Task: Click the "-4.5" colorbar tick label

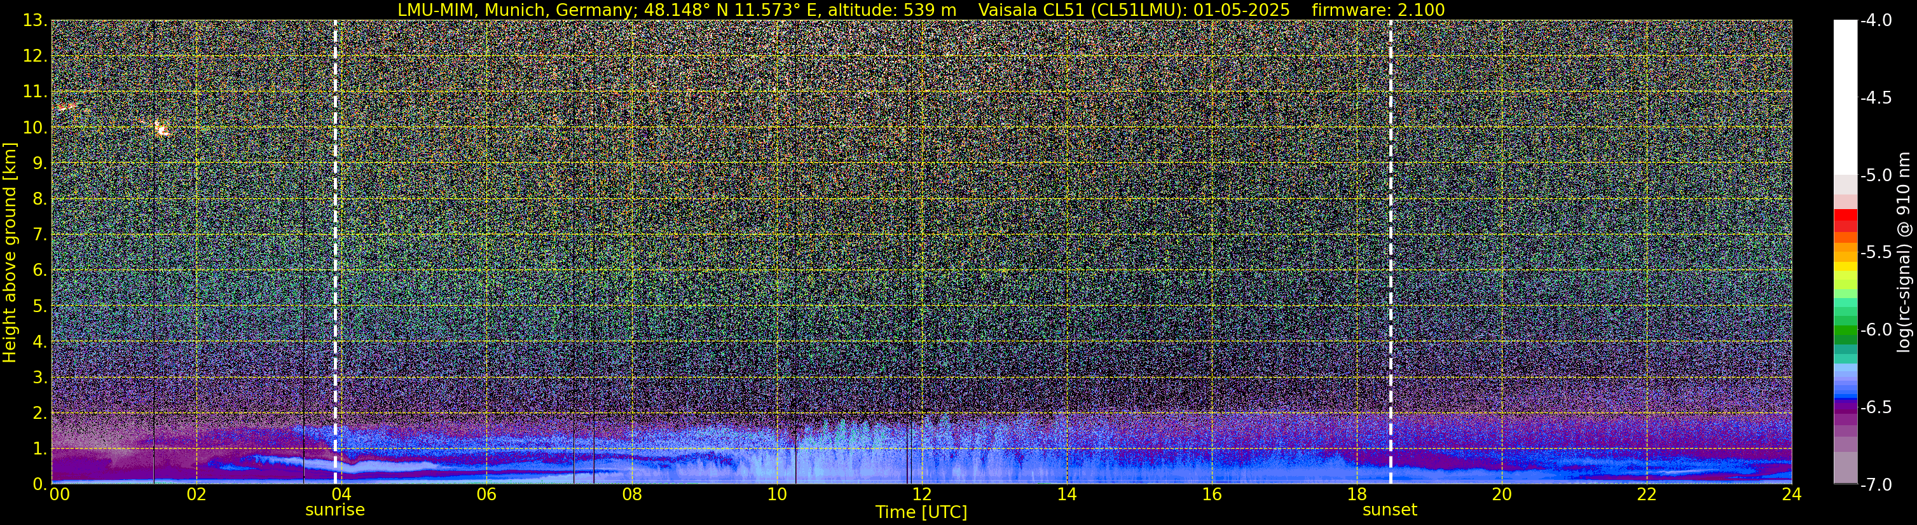Action: [x=1876, y=98]
